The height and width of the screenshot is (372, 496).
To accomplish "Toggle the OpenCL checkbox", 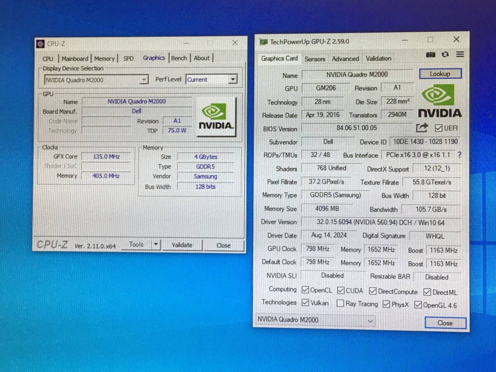I will (x=305, y=290).
